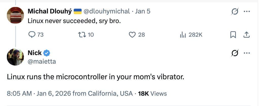
Task: Click Grok icon on Nick's tweet
Action: coord(235,53)
